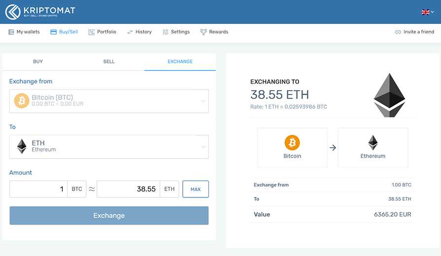
Task: Click the 38.55 ETH exchanging-to amount
Action: coord(279,95)
